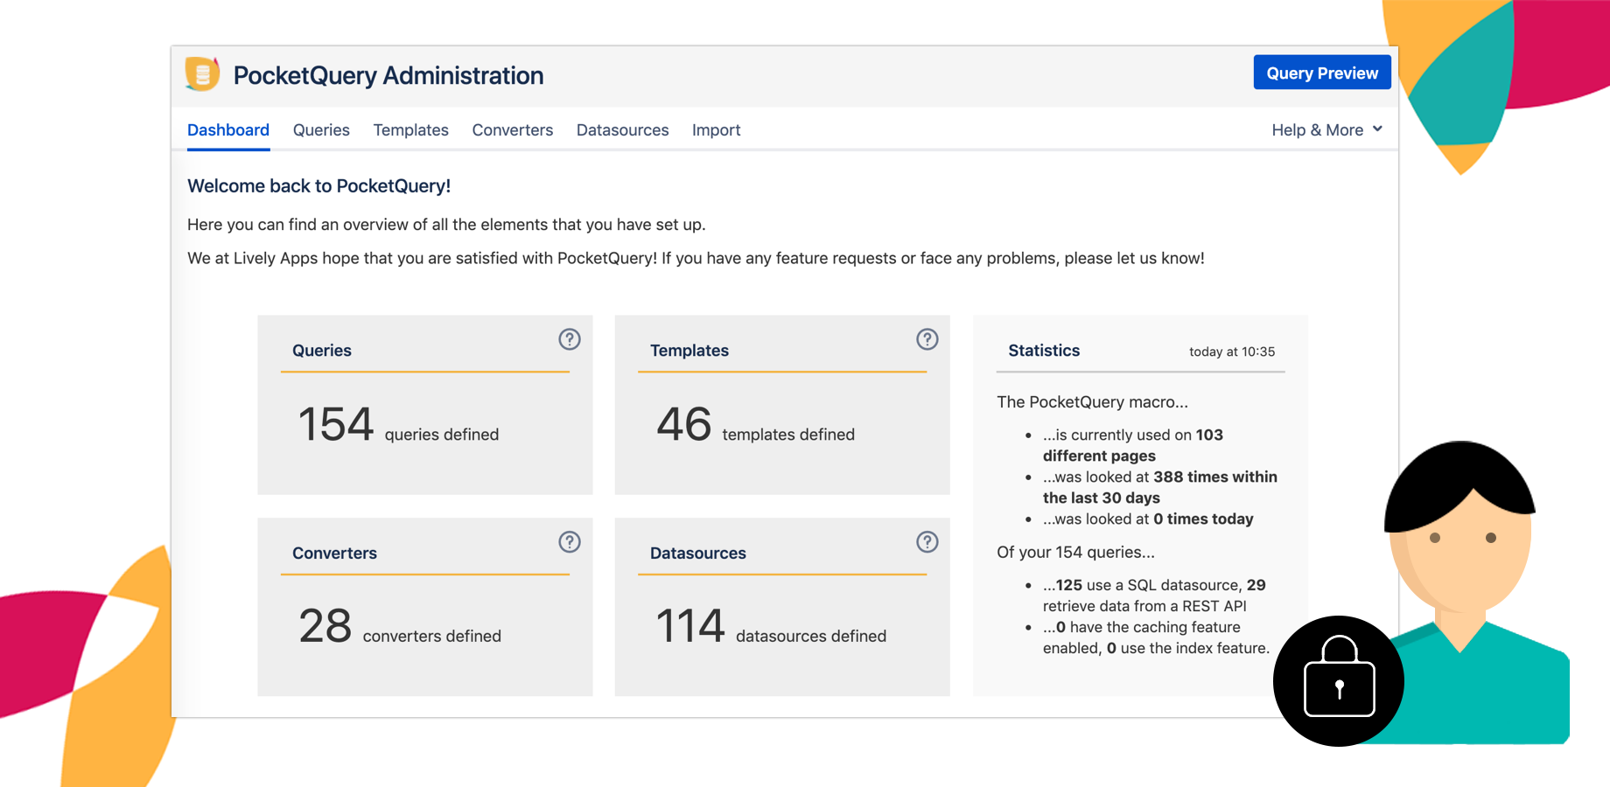Click the Templates card heading
Image resolution: width=1610 pixels, height=787 pixels.
[x=689, y=351]
